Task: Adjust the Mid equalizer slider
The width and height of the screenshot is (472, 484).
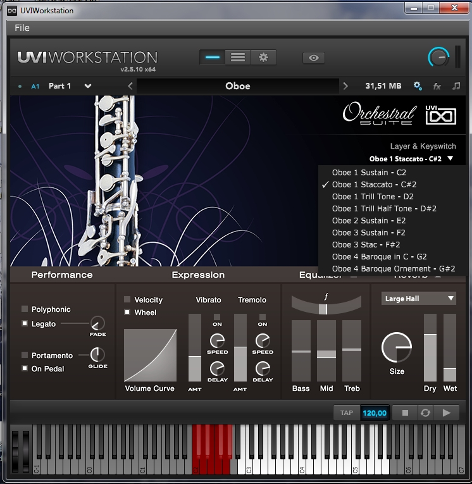Action: (326, 351)
